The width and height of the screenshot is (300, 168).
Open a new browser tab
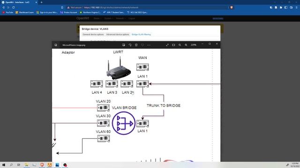[42, 2]
